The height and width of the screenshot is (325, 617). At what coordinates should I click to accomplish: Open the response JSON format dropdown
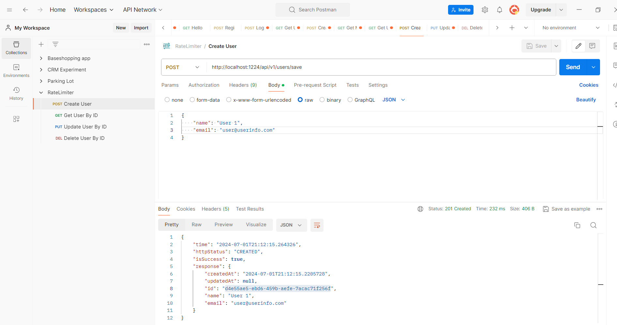point(291,225)
